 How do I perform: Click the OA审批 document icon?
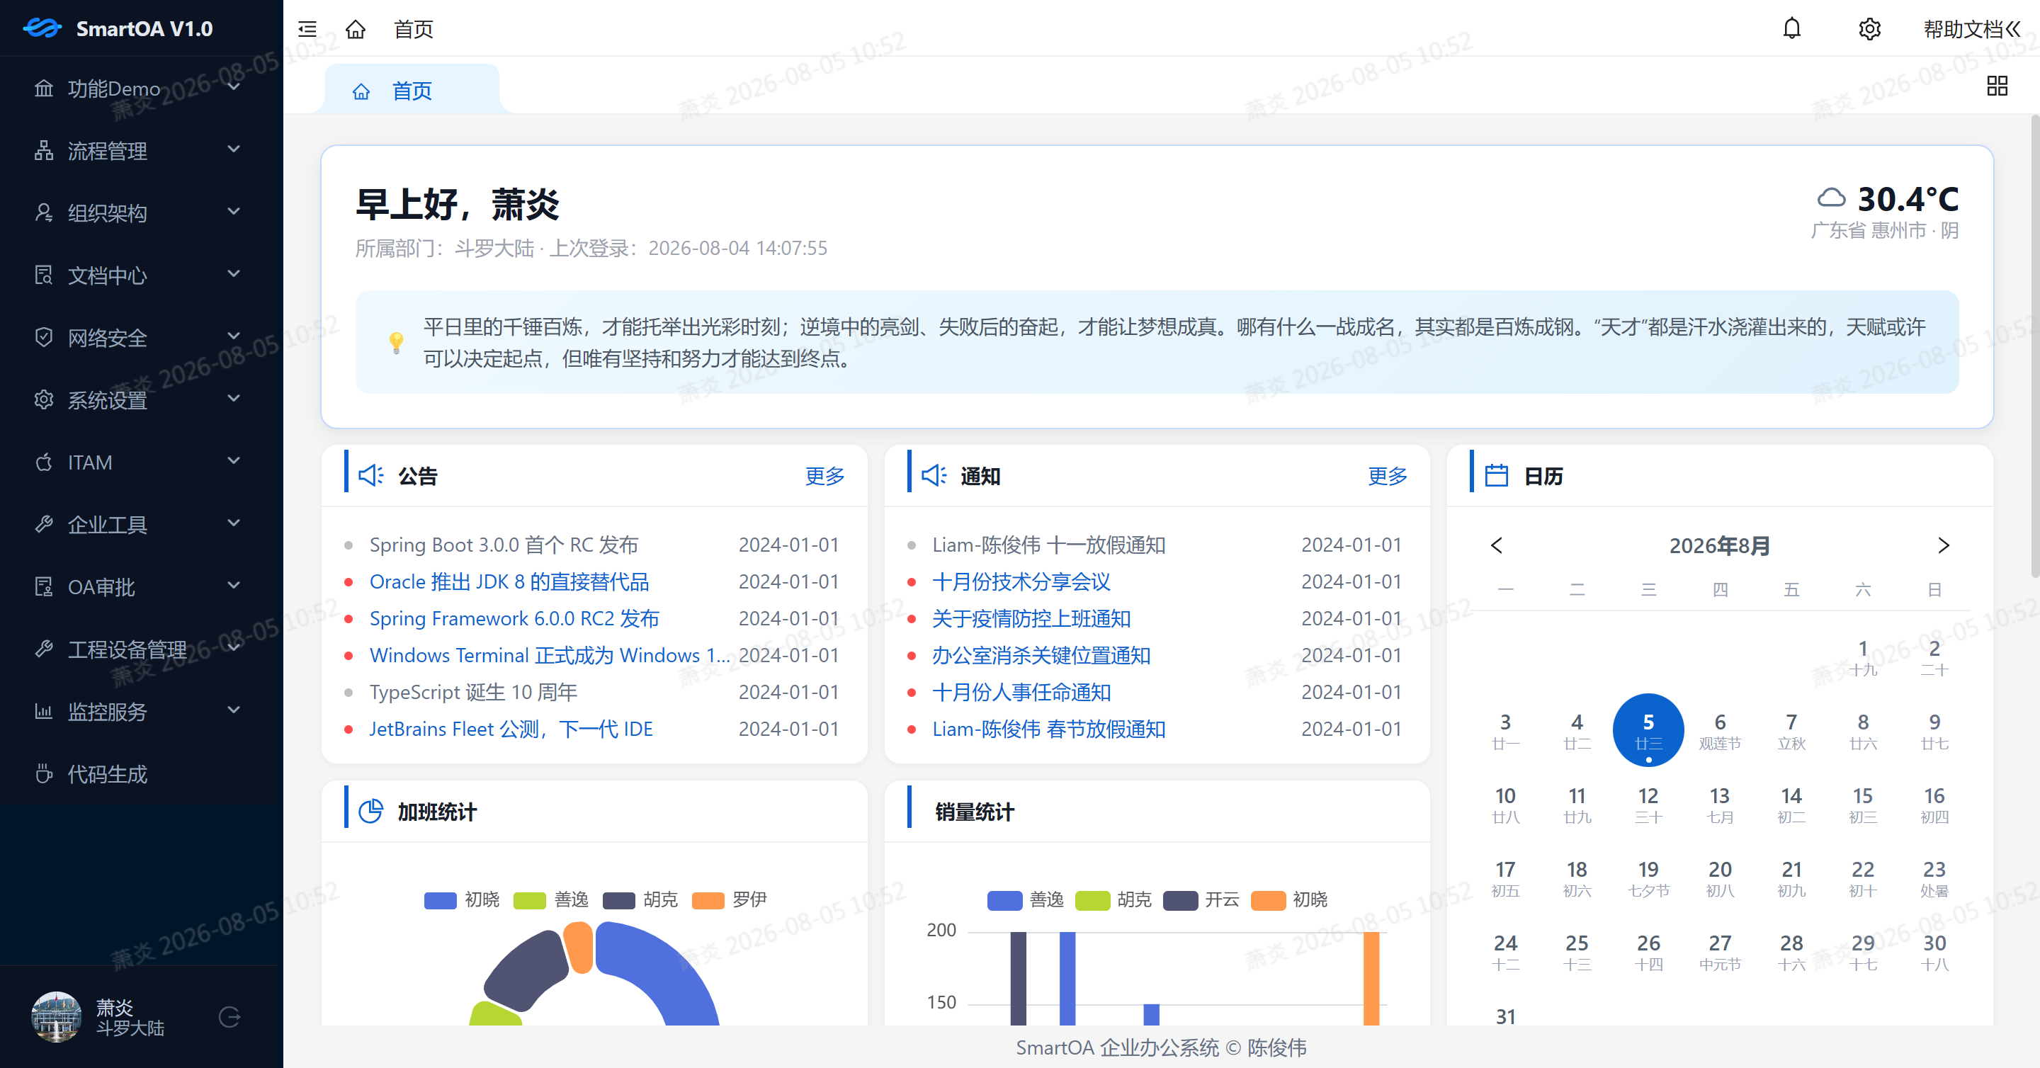click(43, 586)
